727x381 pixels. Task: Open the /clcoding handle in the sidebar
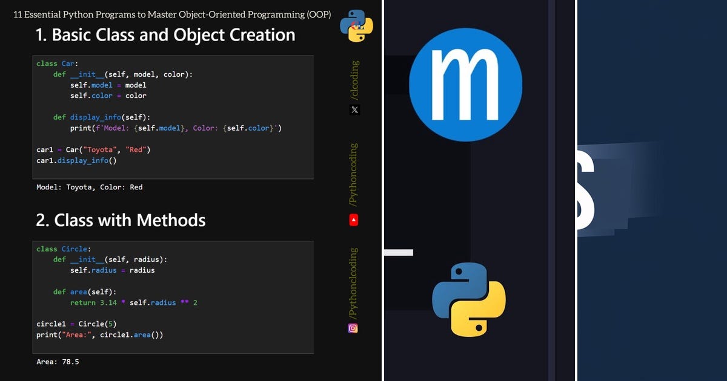click(354, 79)
